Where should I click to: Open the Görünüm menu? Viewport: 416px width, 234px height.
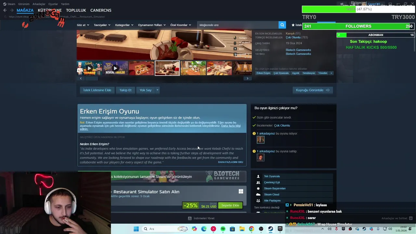pos(24,4)
